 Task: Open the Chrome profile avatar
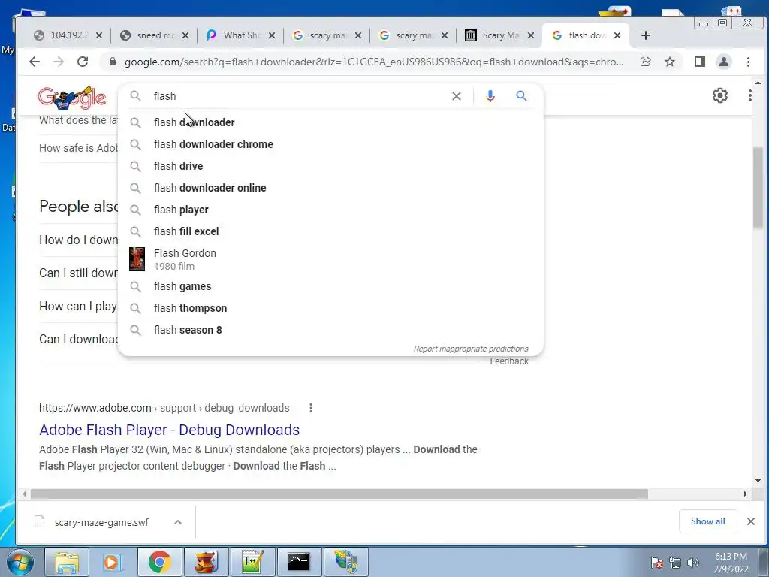tap(723, 62)
